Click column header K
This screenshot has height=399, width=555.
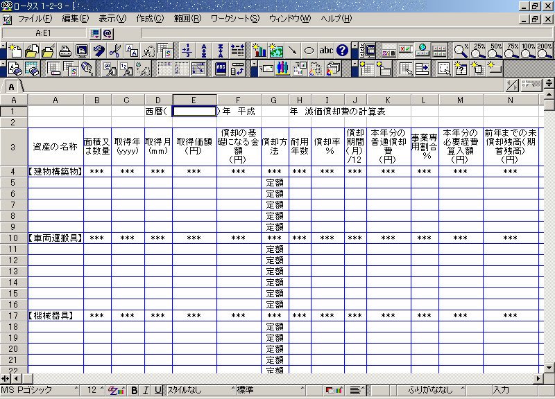click(x=388, y=100)
